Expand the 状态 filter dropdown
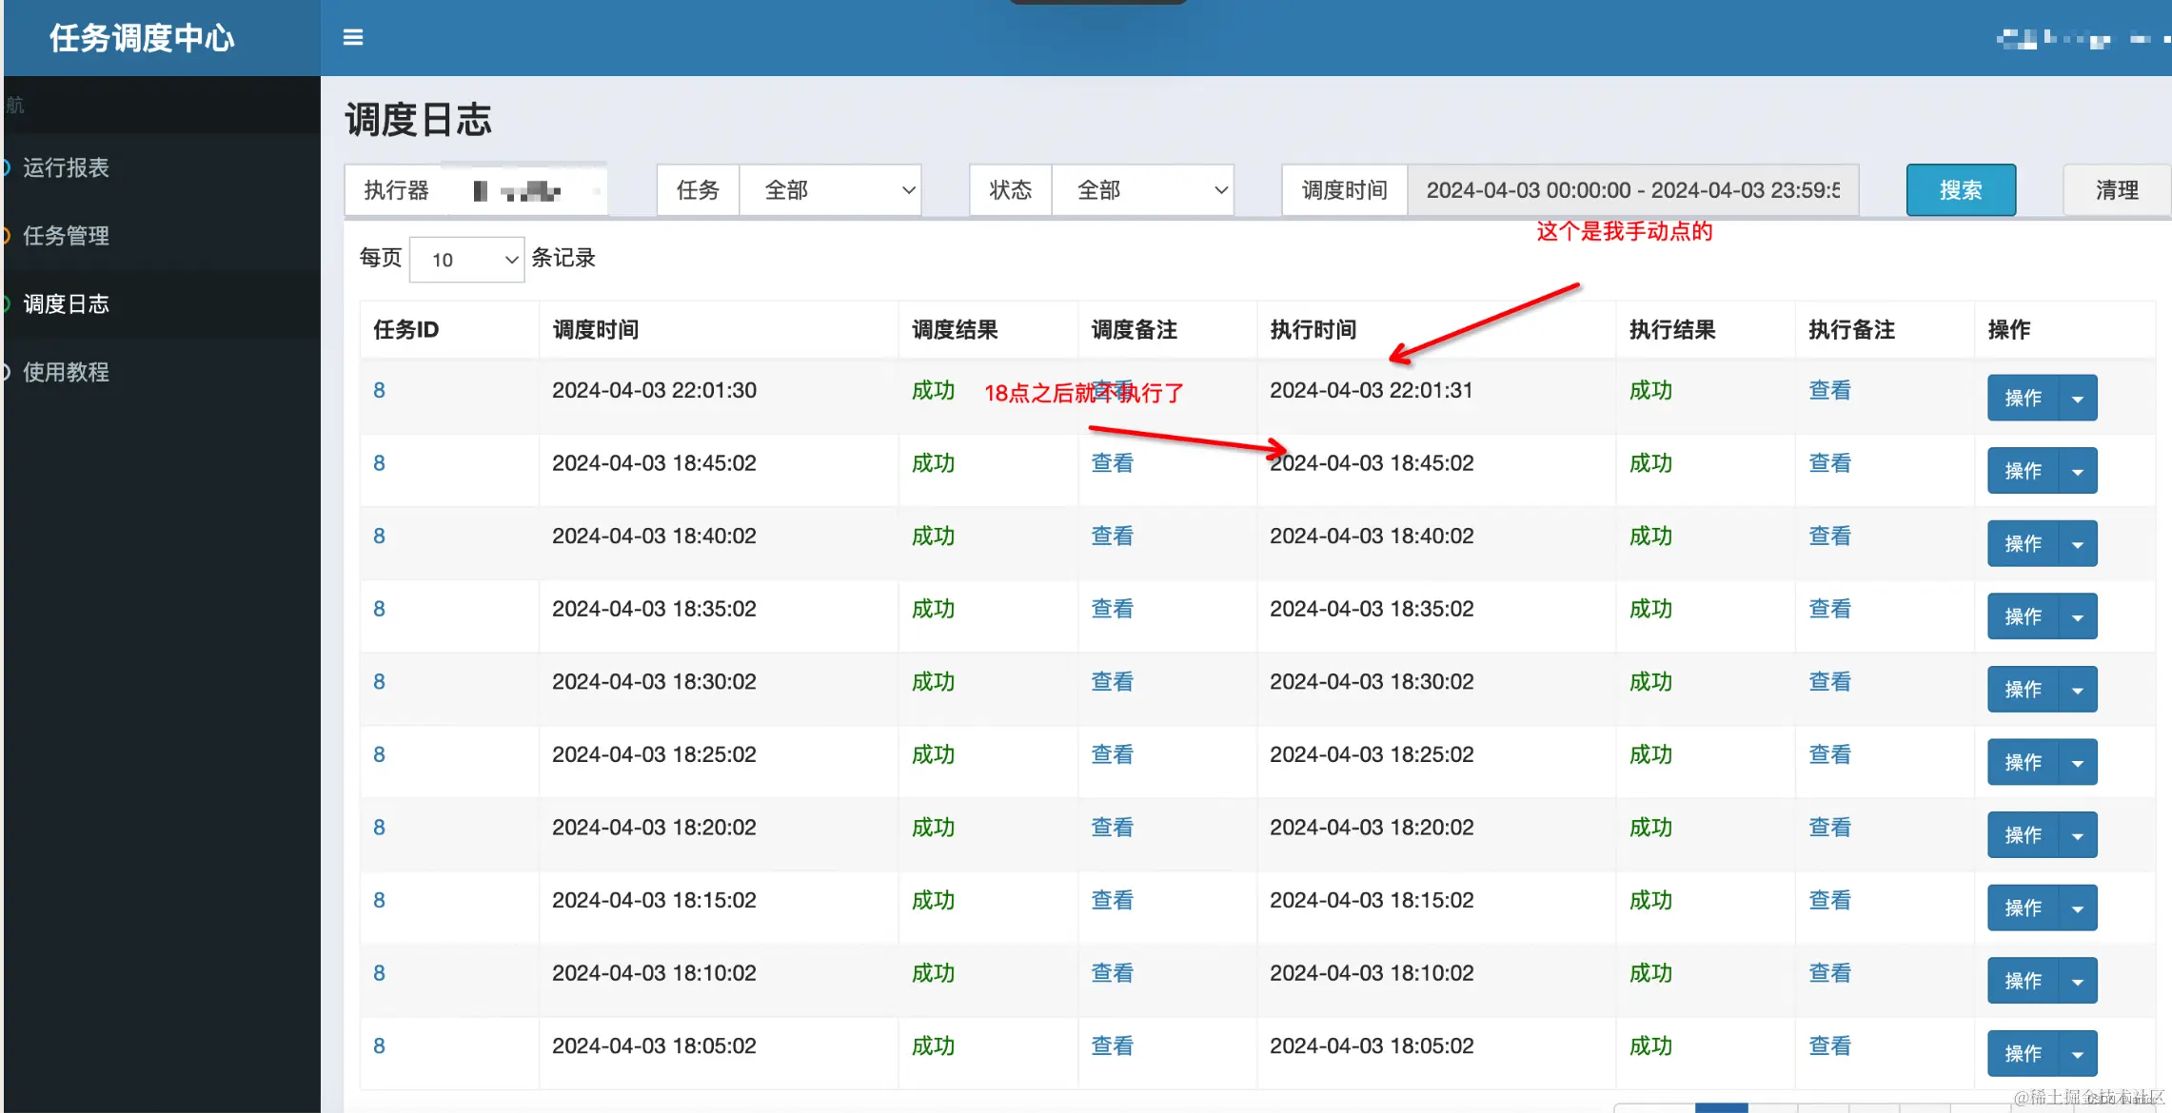This screenshot has width=2172, height=1113. coord(1142,190)
